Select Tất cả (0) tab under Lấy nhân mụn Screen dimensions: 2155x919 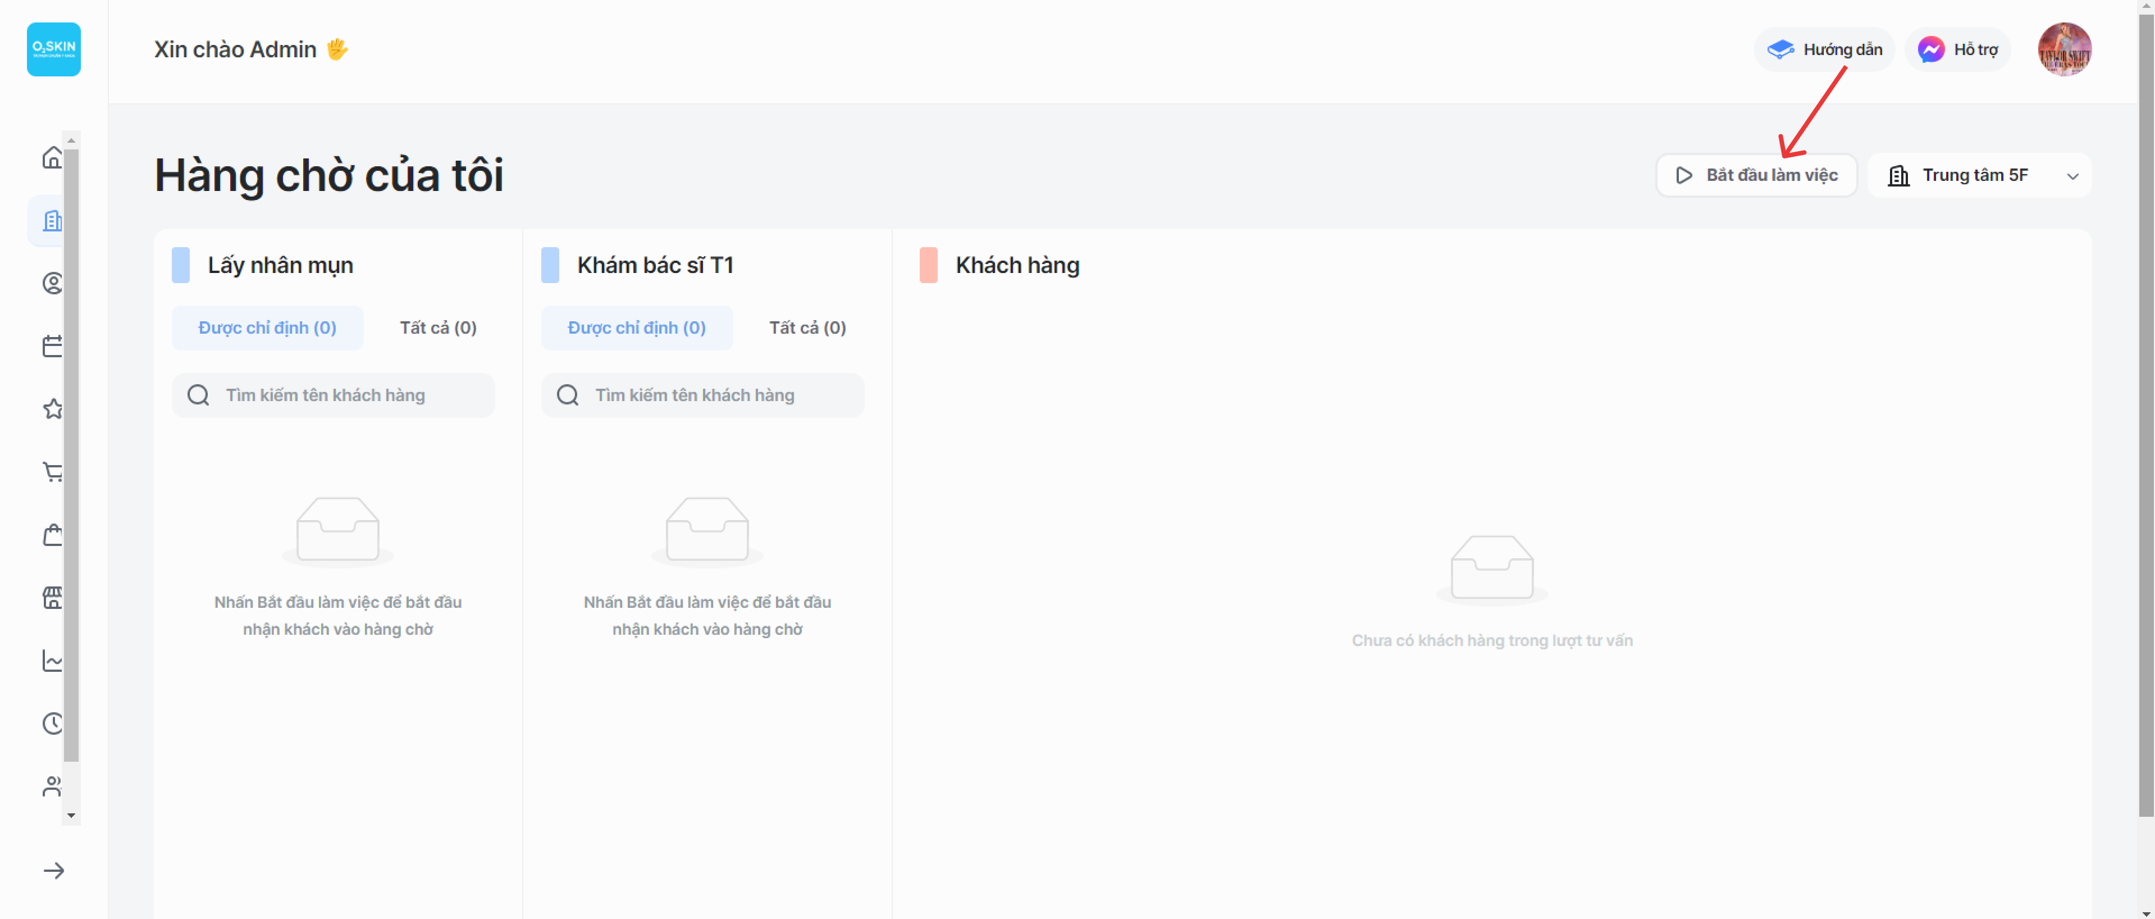point(437,328)
